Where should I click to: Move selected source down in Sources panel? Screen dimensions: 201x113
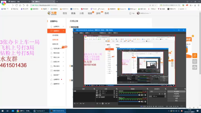pos(109,103)
